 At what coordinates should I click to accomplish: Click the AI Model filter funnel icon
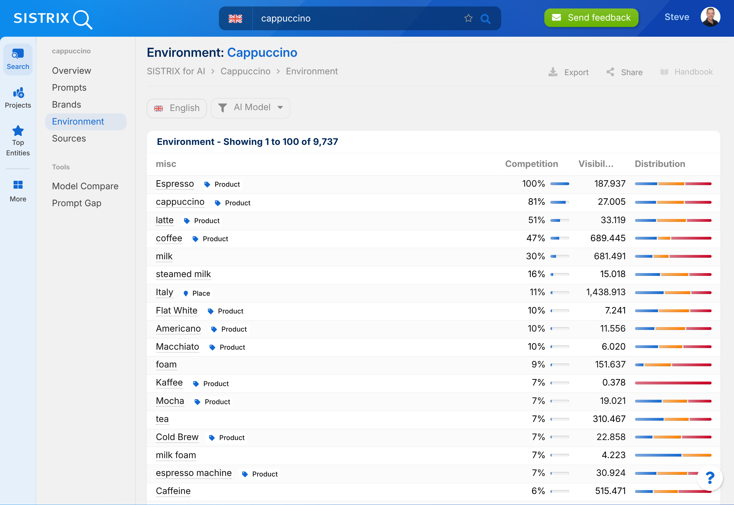[x=223, y=108]
